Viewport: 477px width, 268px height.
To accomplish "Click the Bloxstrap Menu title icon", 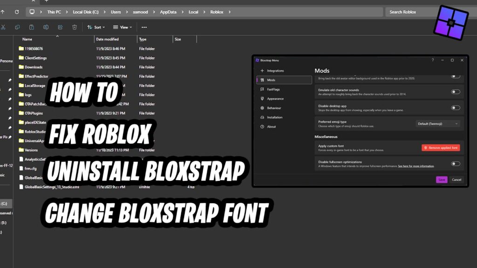I will (257, 60).
